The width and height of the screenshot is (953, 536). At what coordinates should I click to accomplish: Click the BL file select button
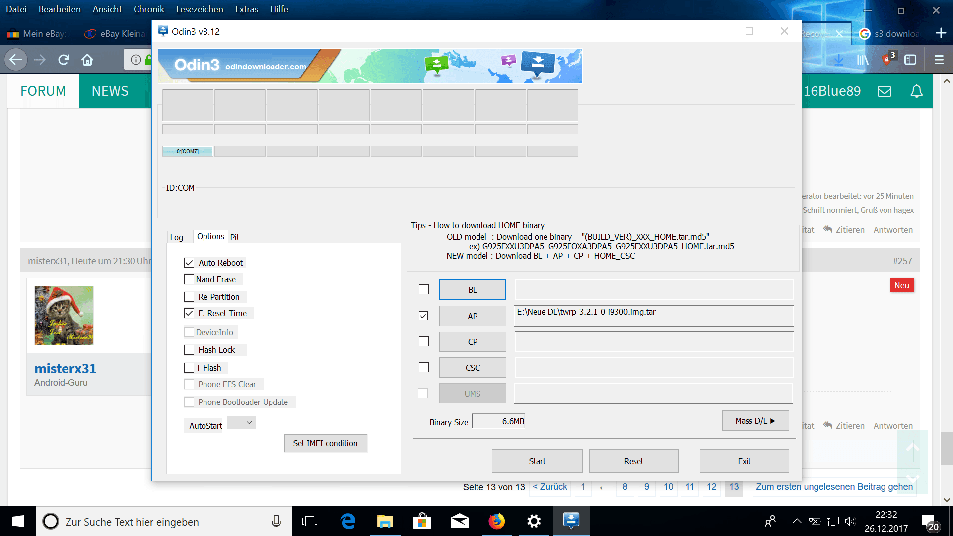coord(473,290)
